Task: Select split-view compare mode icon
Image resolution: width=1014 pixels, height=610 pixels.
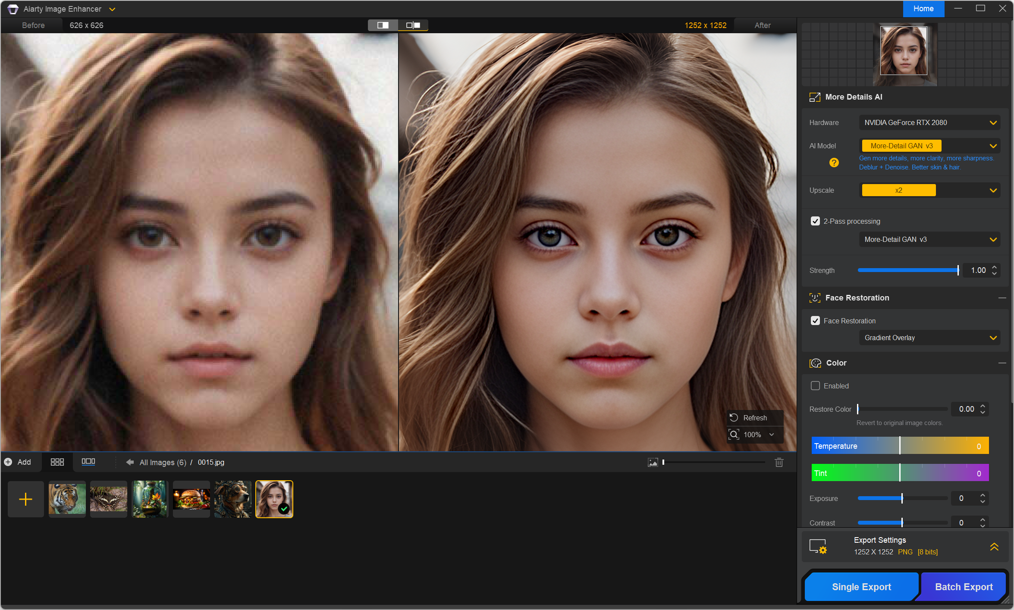Action: [383, 25]
